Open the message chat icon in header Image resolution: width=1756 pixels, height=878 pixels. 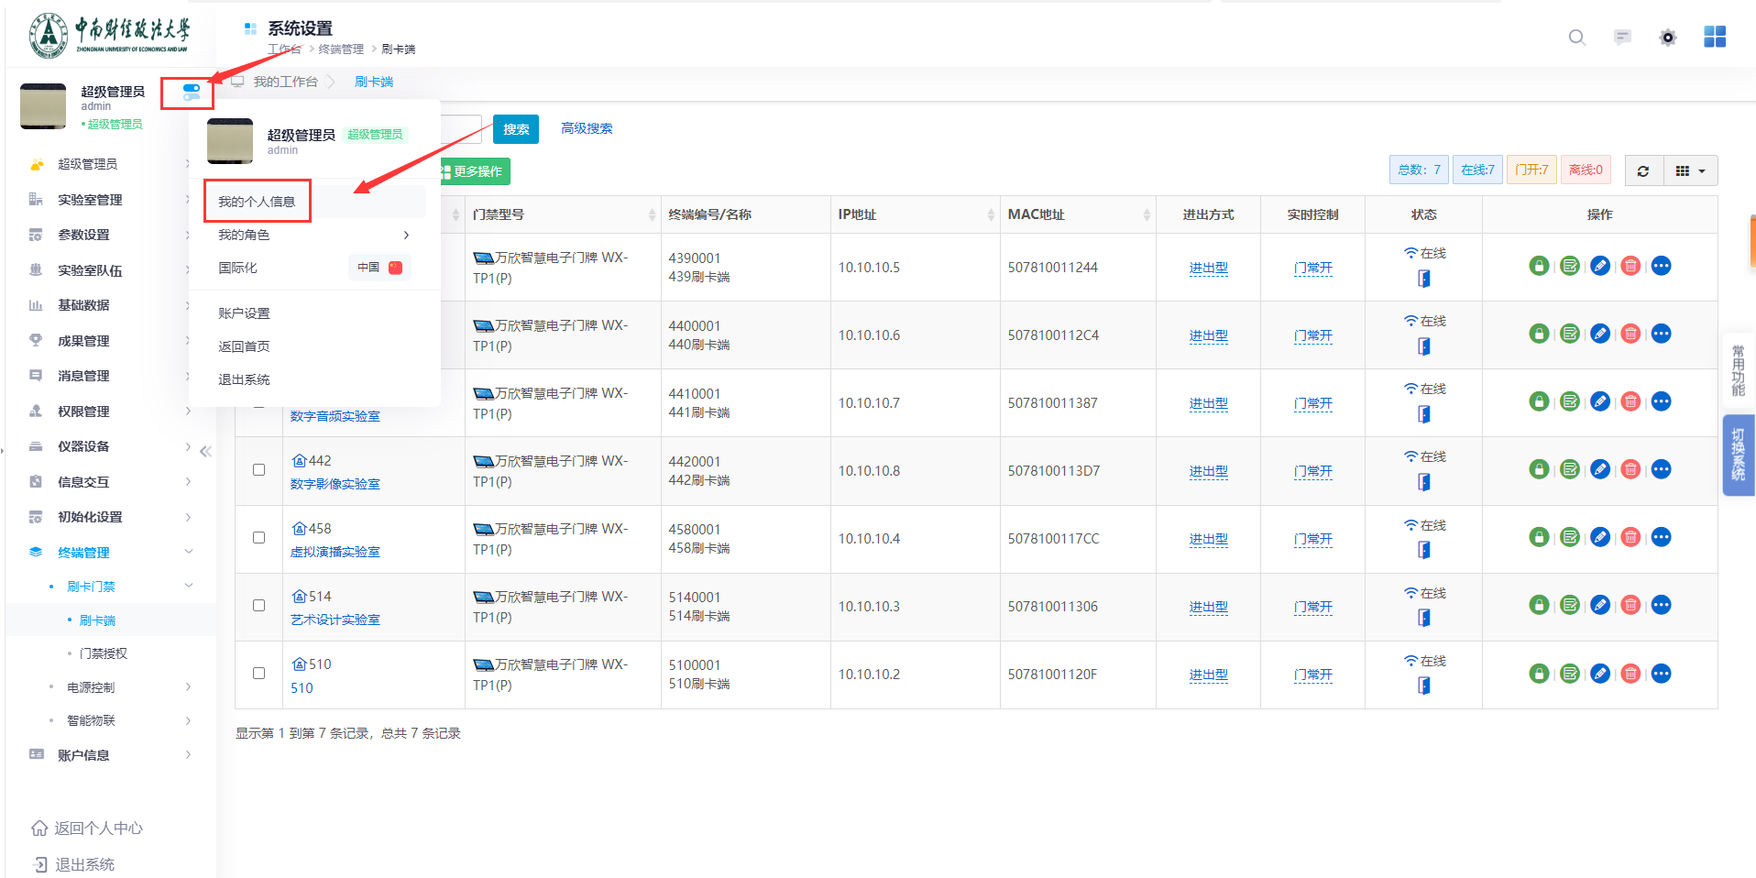pos(1622,38)
